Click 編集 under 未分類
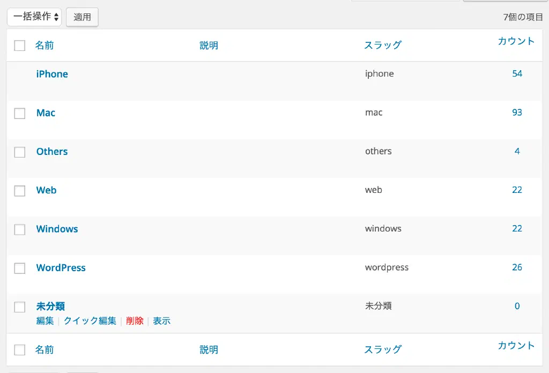The height and width of the screenshot is (373, 549). pos(45,321)
